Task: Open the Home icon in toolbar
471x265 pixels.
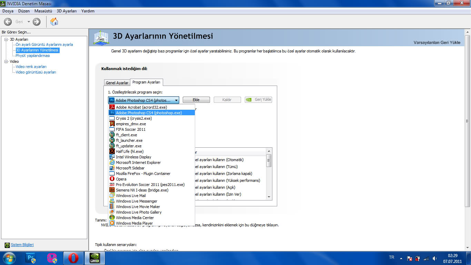Action: point(54,22)
